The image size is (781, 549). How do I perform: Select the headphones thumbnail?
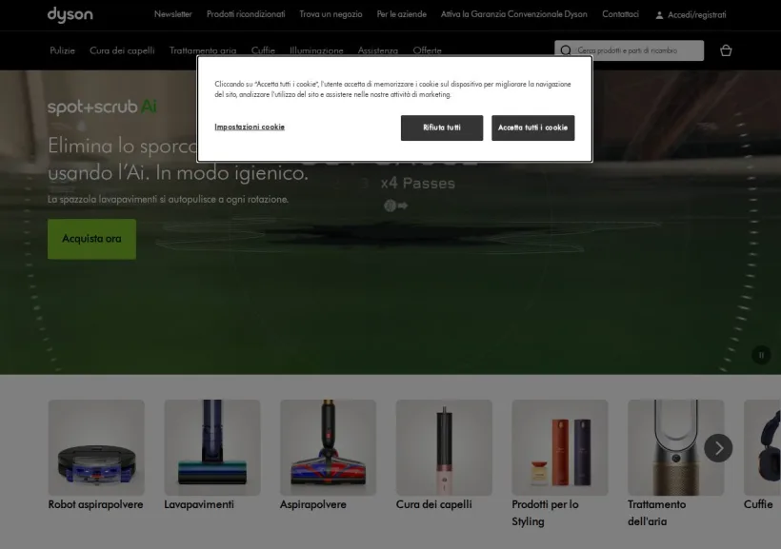(762, 447)
